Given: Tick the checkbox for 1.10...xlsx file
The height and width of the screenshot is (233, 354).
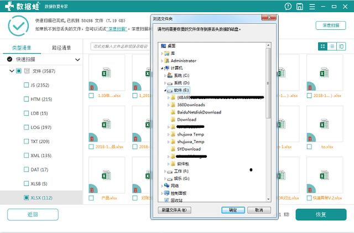Looking at the screenshot, I should click(91, 96).
